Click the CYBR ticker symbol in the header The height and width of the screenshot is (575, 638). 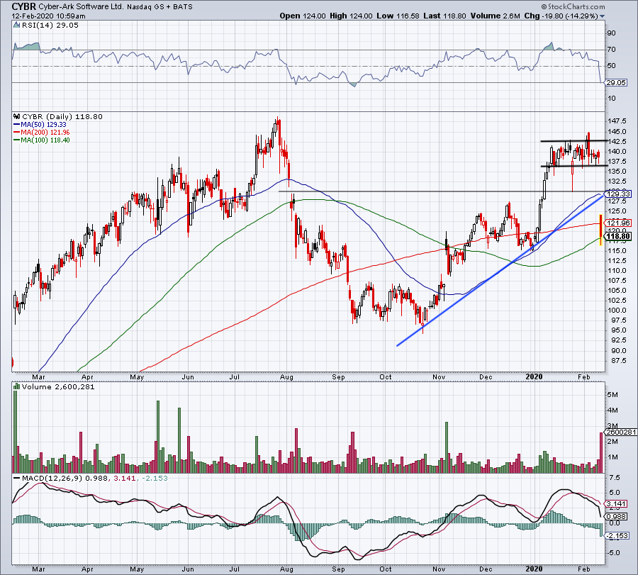click(24, 6)
